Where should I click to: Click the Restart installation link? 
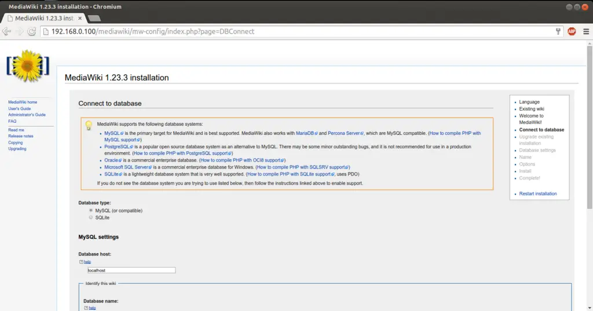pos(538,193)
